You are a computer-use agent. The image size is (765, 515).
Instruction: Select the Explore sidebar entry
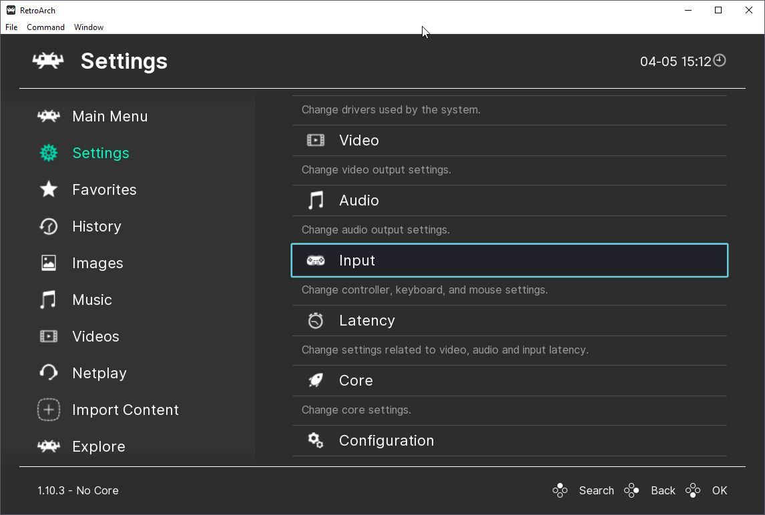(x=98, y=446)
